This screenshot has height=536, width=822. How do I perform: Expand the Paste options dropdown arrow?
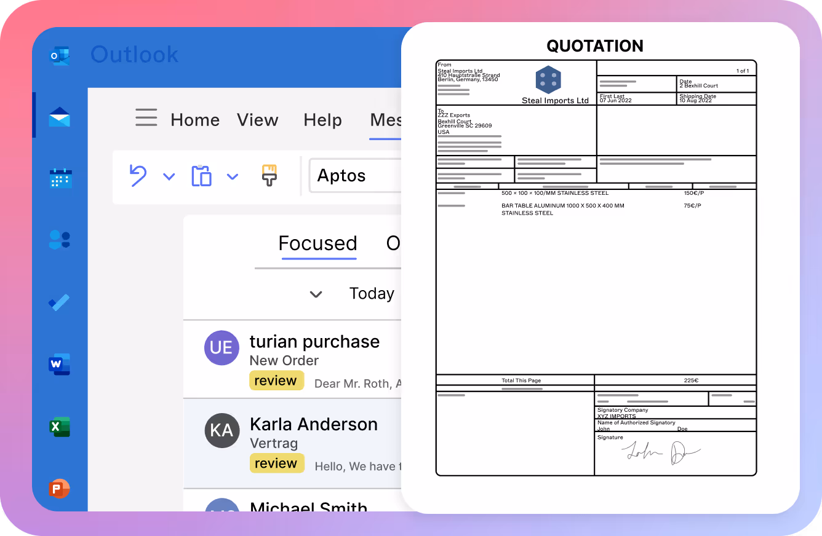coord(232,177)
